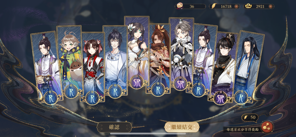Click the red share icon button

(267, 127)
